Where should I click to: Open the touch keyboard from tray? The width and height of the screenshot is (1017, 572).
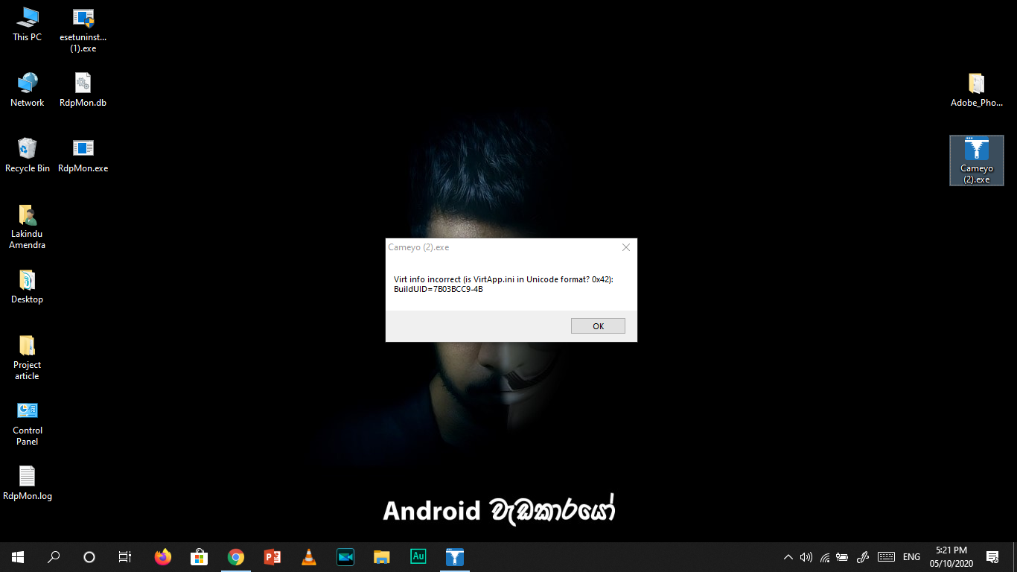pyautogui.click(x=886, y=557)
